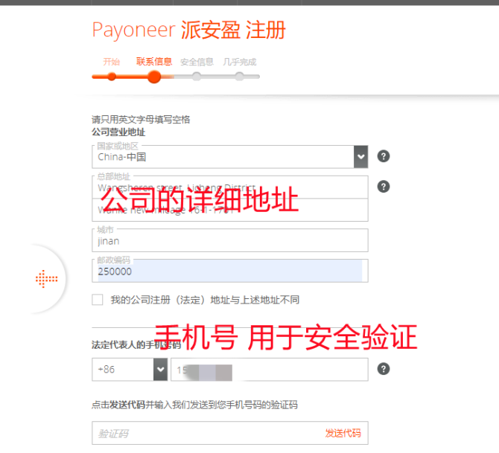The image size is (499, 453).
Task: Click the second address line input field
Action: (230, 210)
